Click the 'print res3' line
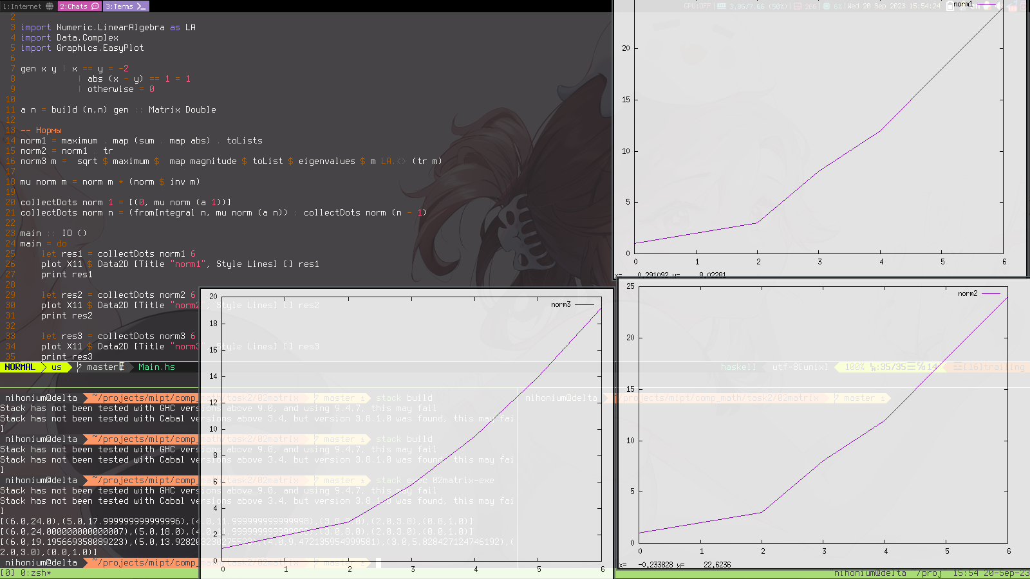The width and height of the screenshot is (1030, 579). click(x=67, y=357)
